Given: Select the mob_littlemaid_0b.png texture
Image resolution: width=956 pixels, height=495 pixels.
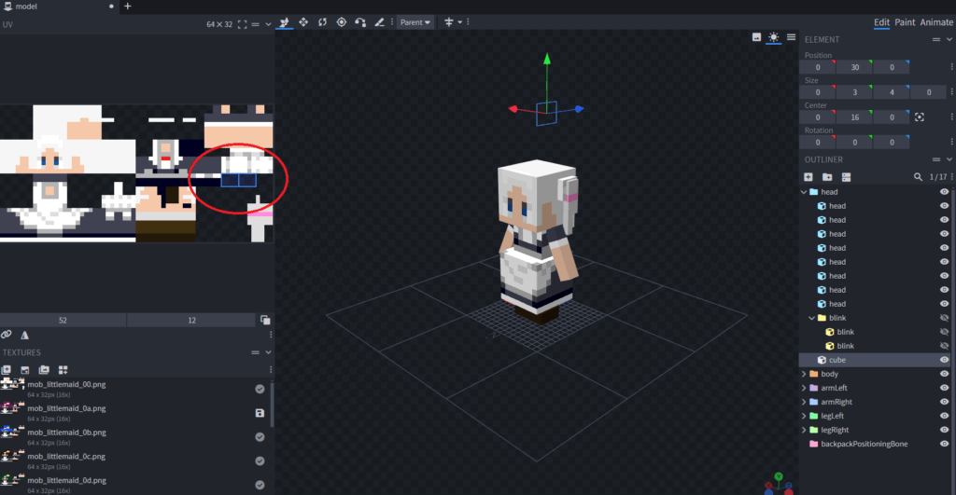Looking at the screenshot, I should tap(66, 433).
